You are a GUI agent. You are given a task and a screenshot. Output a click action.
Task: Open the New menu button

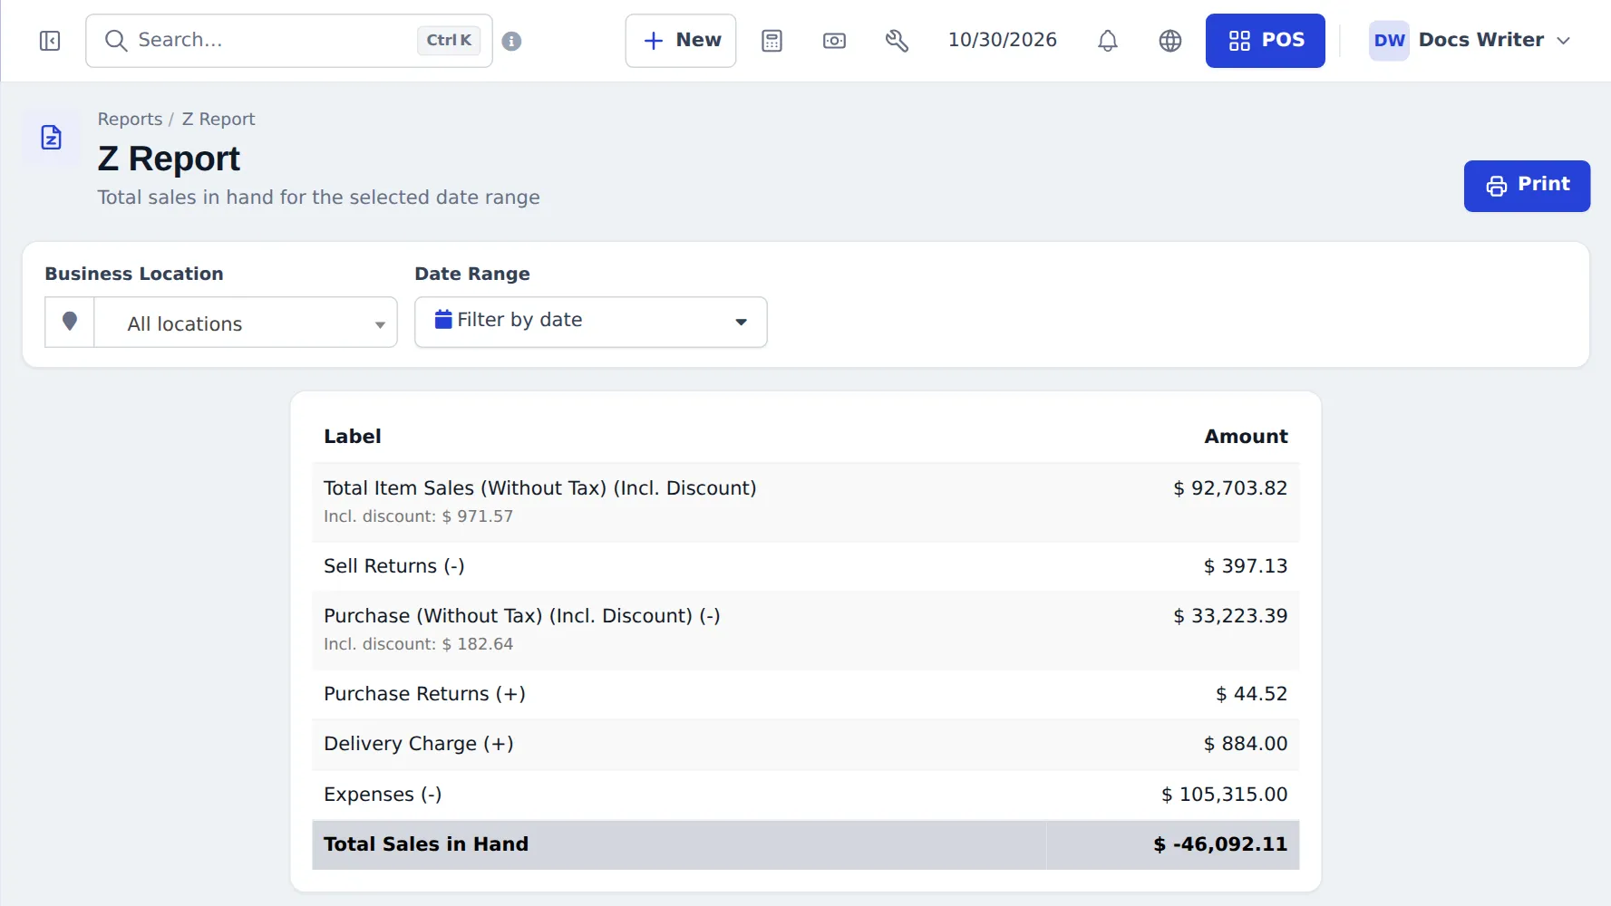(x=681, y=41)
